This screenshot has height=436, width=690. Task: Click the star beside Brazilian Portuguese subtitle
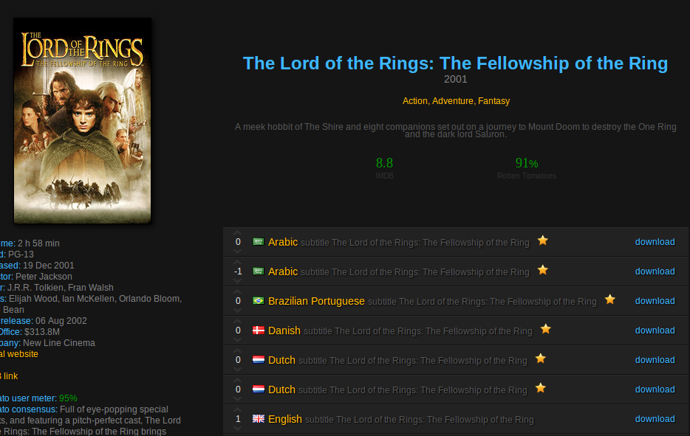610,300
